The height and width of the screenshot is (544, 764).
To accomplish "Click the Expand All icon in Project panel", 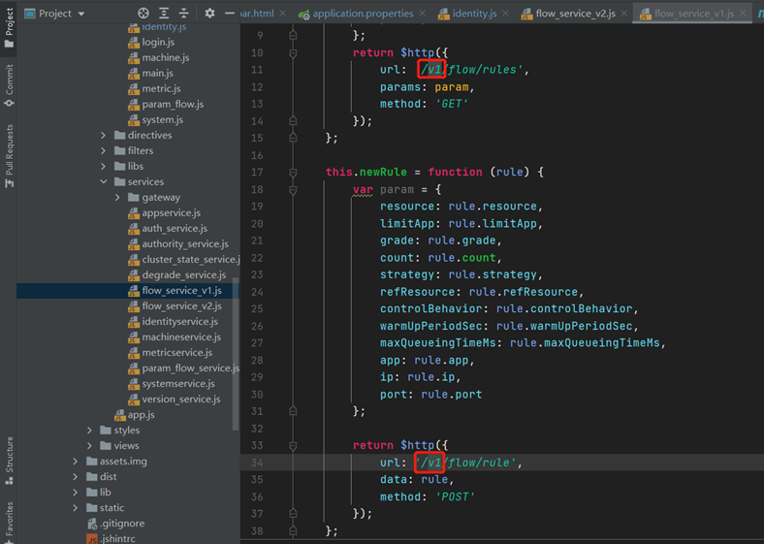I will pyautogui.click(x=164, y=14).
